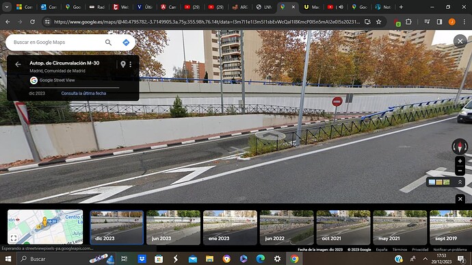Switch to the 'ARC' tab
Image resolution: width=472 pixels, height=265 pixels.
click(240, 7)
